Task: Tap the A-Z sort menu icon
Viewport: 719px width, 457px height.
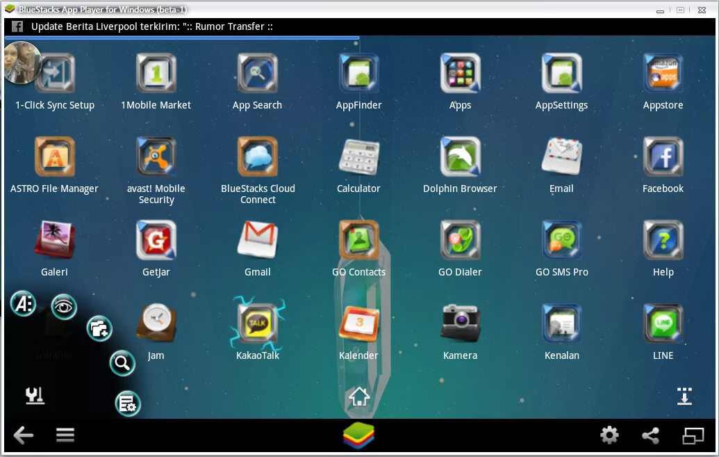Action: pos(24,303)
